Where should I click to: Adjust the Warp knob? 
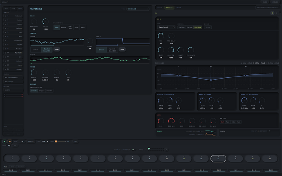tap(181, 50)
